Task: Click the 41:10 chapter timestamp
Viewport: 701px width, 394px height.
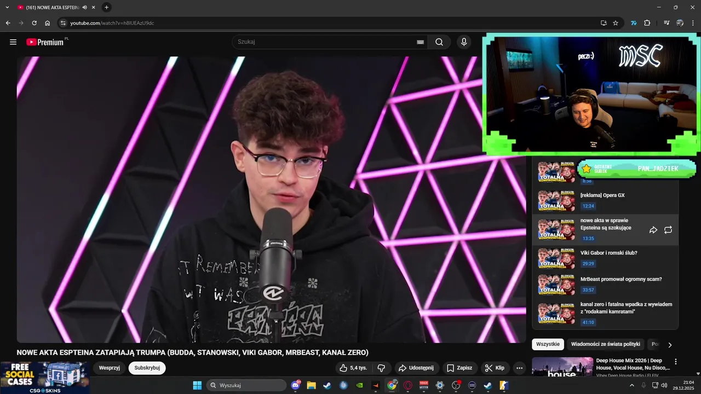Action: tap(588, 323)
